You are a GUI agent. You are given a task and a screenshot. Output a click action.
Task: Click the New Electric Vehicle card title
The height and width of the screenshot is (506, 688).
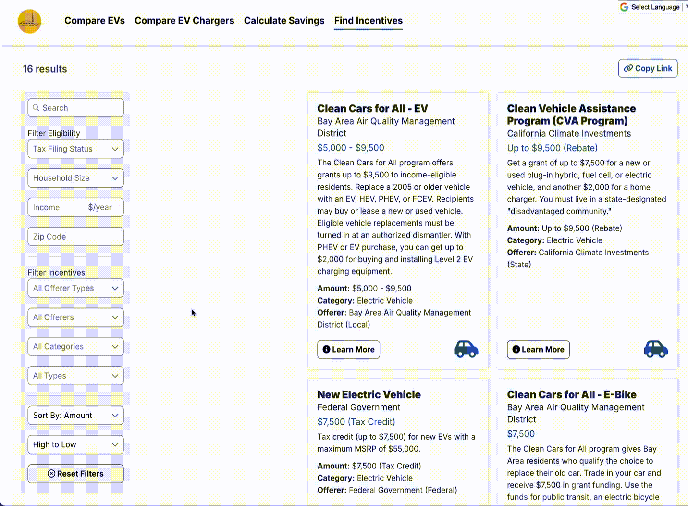(369, 395)
